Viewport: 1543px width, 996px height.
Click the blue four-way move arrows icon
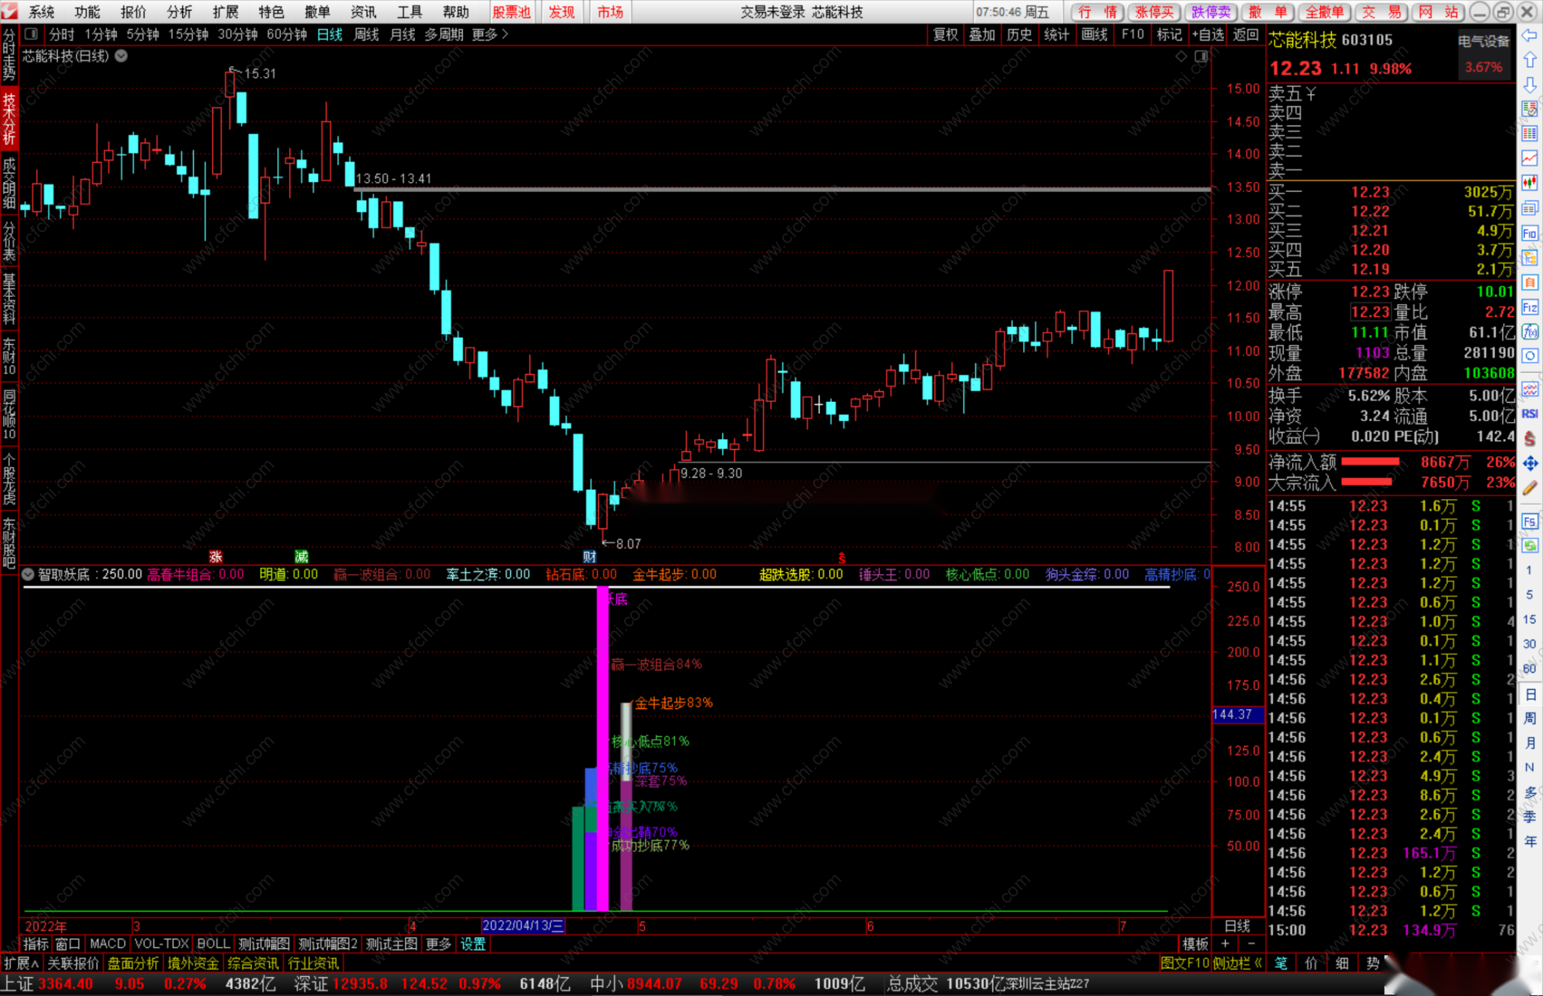pyautogui.click(x=1530, y=463)
